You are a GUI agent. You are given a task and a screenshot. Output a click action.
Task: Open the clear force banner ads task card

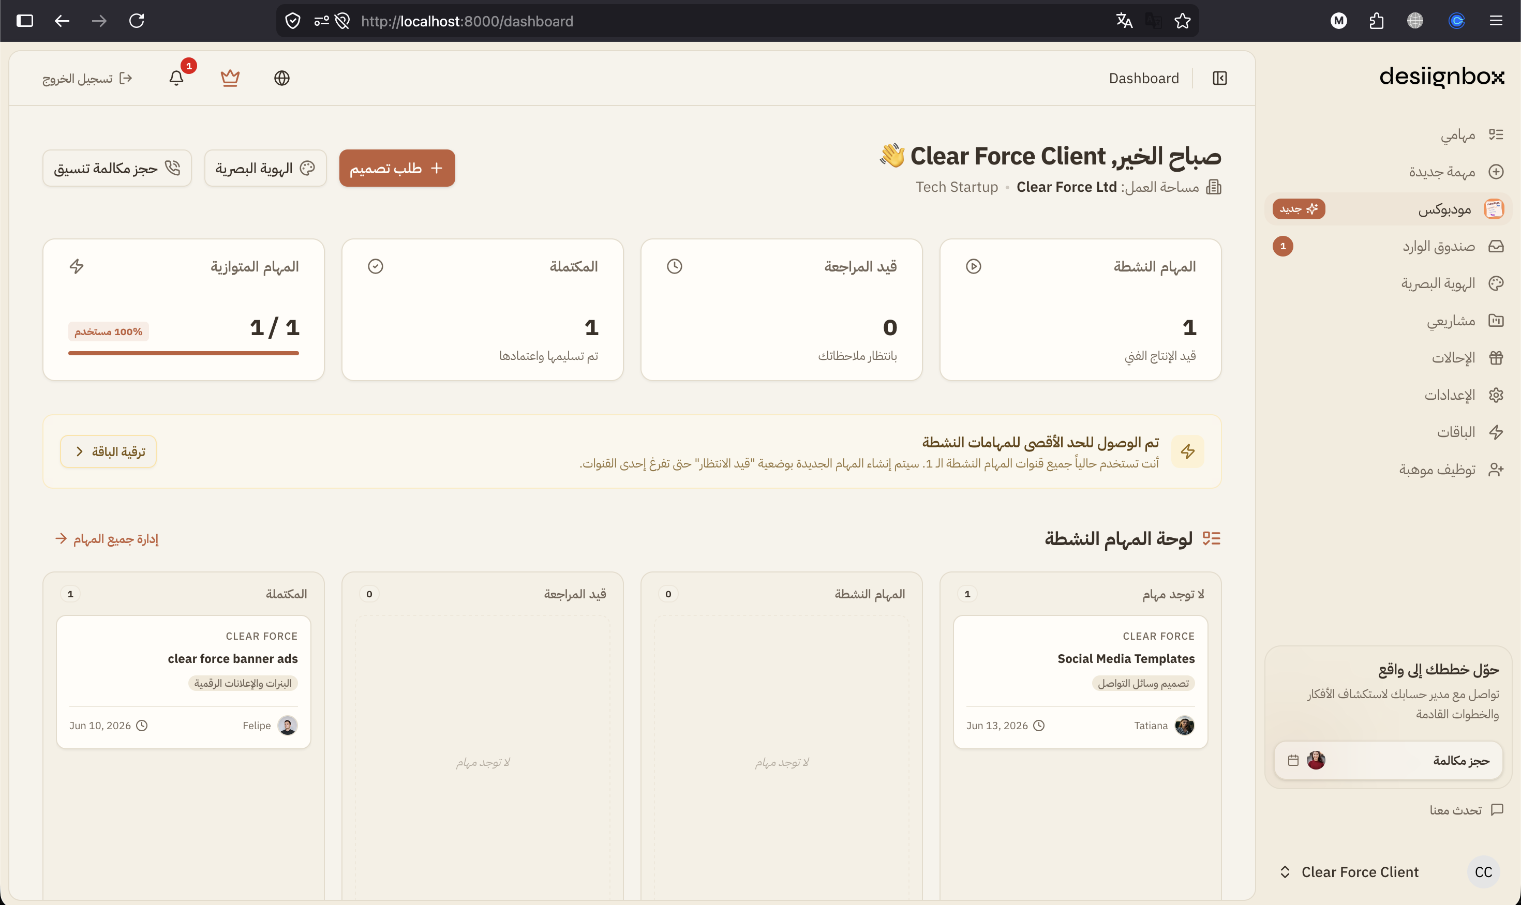click(x=184, y=682)
